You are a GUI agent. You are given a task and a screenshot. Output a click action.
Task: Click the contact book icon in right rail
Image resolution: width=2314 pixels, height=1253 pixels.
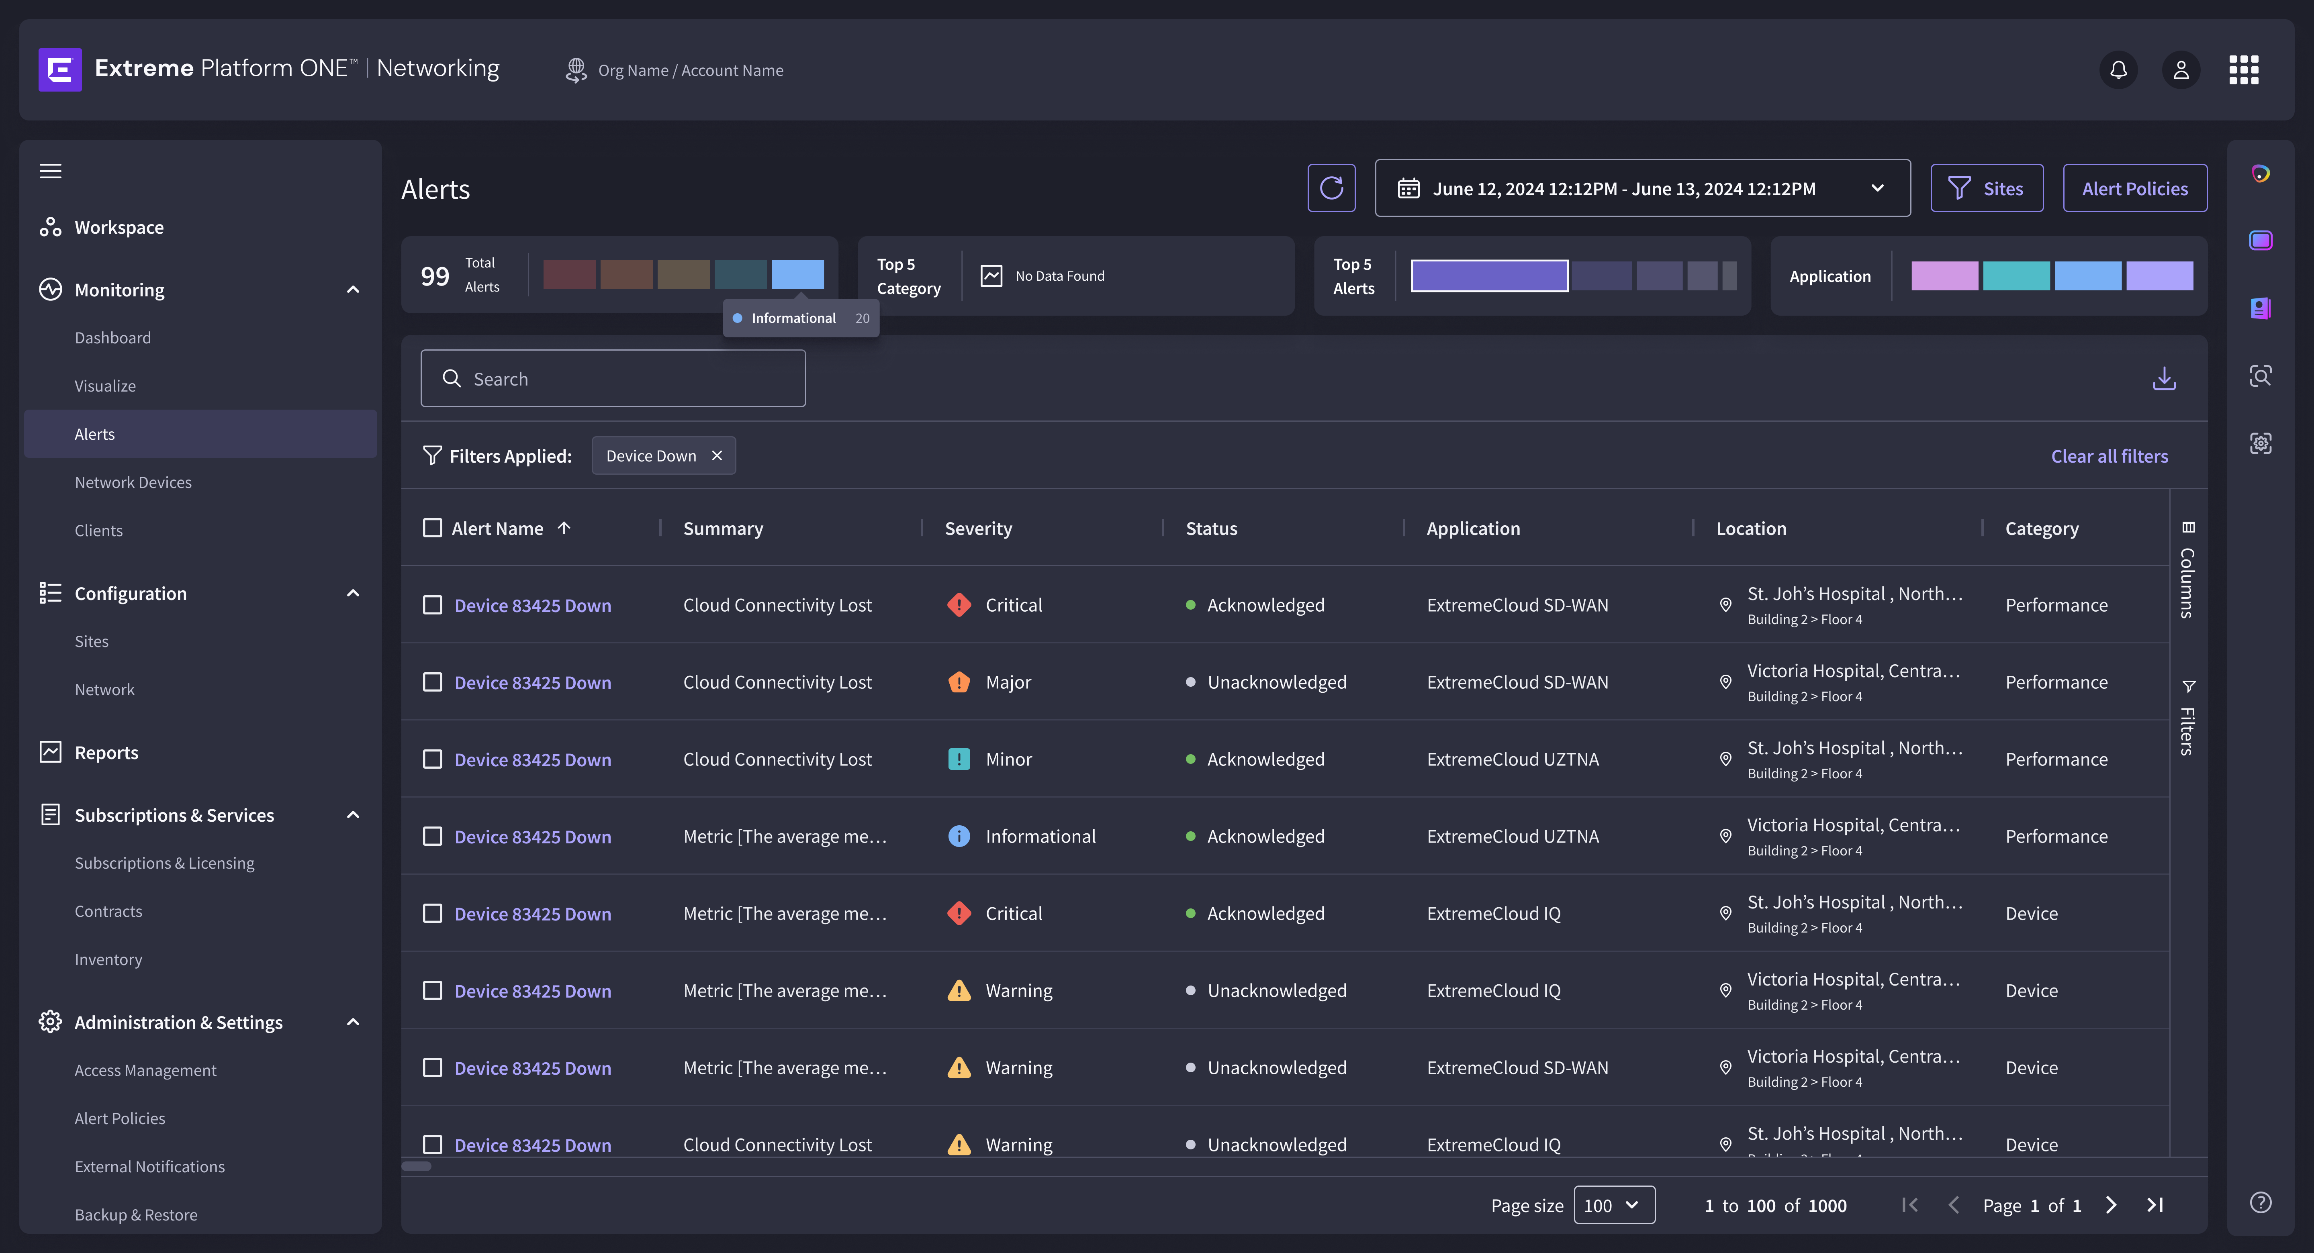(x=2260, y=308)
